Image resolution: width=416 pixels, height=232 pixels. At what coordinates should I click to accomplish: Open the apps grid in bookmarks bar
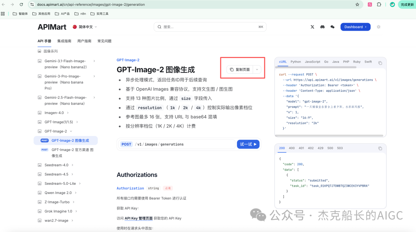click(x=3, y=14)
